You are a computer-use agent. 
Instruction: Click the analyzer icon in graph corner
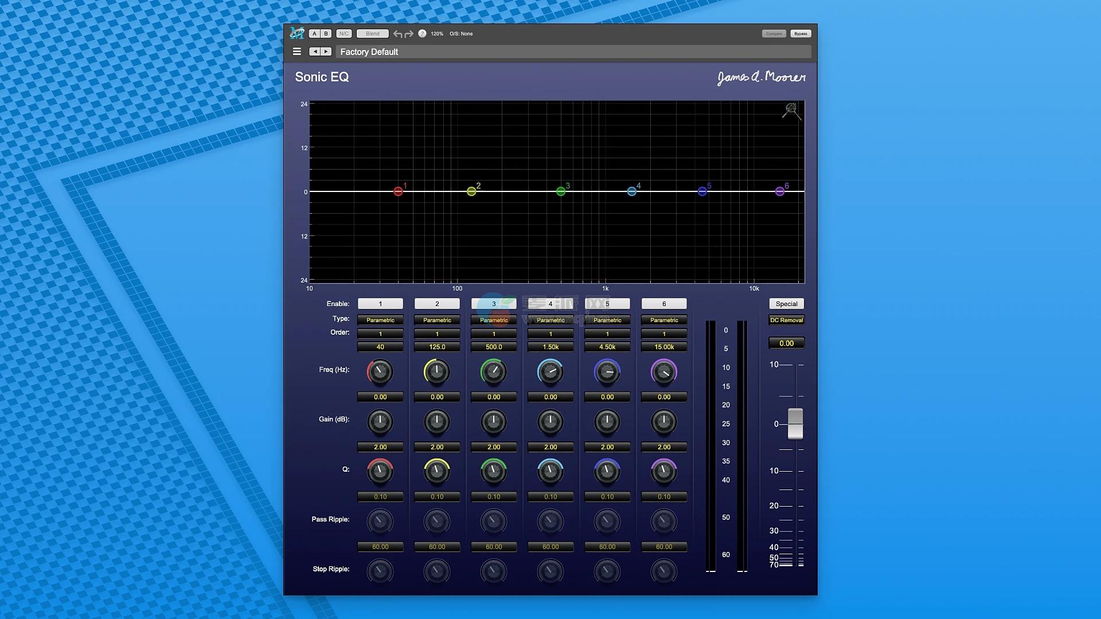(791, 110)
